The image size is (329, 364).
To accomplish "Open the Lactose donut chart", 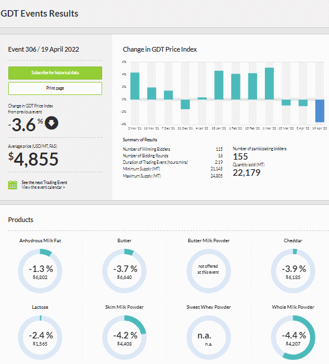I will (40, 337).
